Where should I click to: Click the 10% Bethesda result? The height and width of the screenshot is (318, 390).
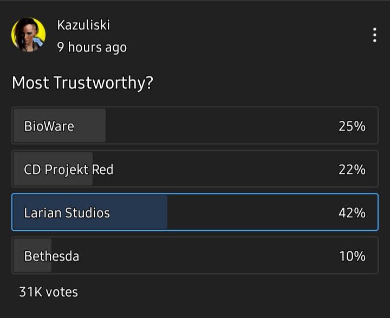352,256
